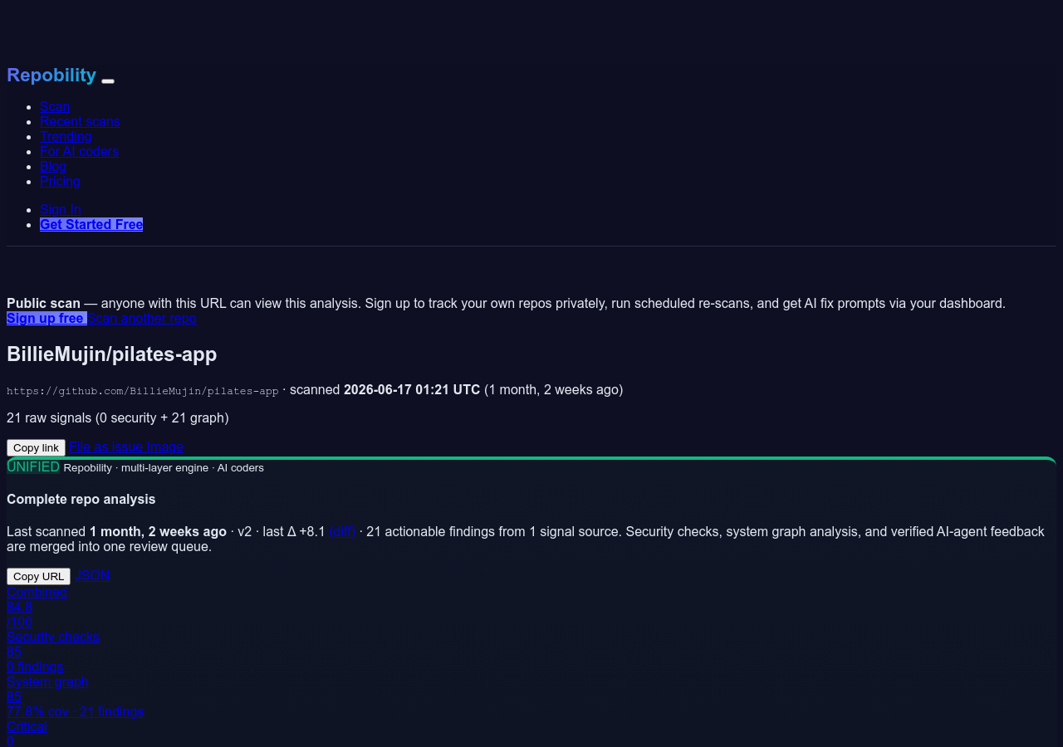Screen dimensions: 1063x747
Task: Click the scan date 2026-06-17 01:21 UTC
Action: tap(412, 389)
